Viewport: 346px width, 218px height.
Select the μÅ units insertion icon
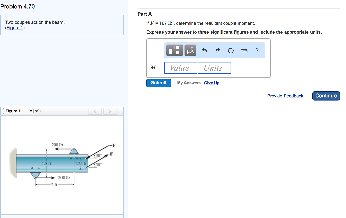(190, 50)
